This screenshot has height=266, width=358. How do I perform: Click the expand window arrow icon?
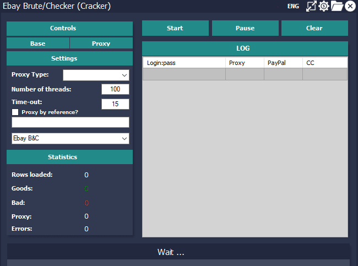point(311,6)
